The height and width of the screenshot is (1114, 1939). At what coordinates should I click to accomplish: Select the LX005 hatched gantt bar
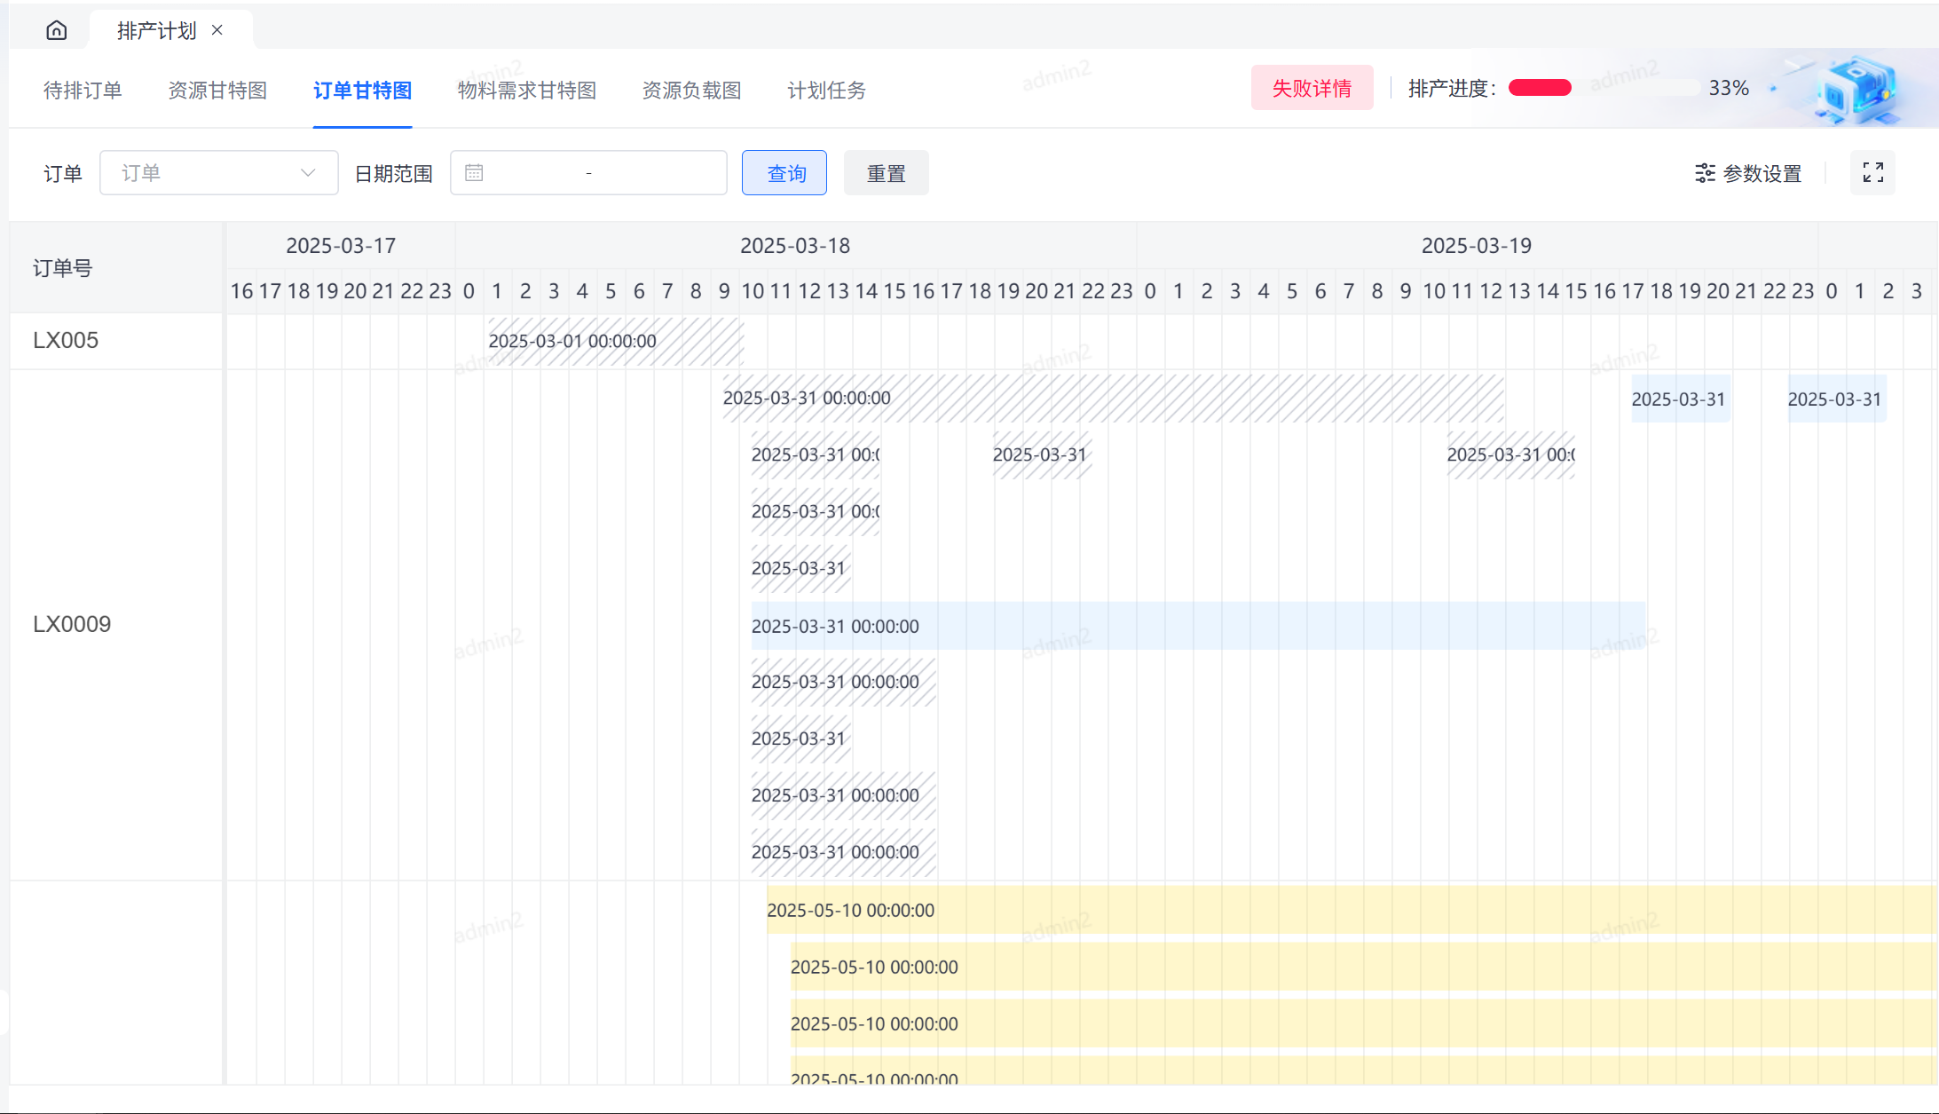pyautogui.click(x=616, y=342)
